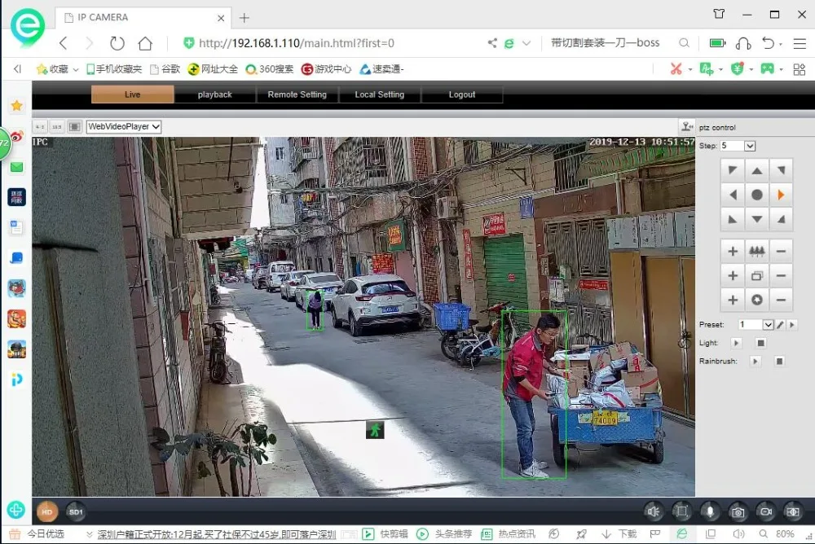Expand the favorites 收藏 dropdown arrow
This screenshot has height=544, width=815.
(76, 69)
